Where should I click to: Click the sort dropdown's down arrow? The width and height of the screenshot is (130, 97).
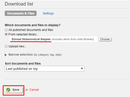(x=82, y=69)
